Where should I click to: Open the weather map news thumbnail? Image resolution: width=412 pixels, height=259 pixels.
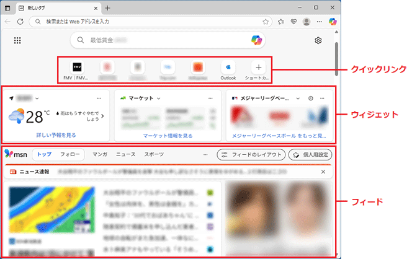point(52,210)
